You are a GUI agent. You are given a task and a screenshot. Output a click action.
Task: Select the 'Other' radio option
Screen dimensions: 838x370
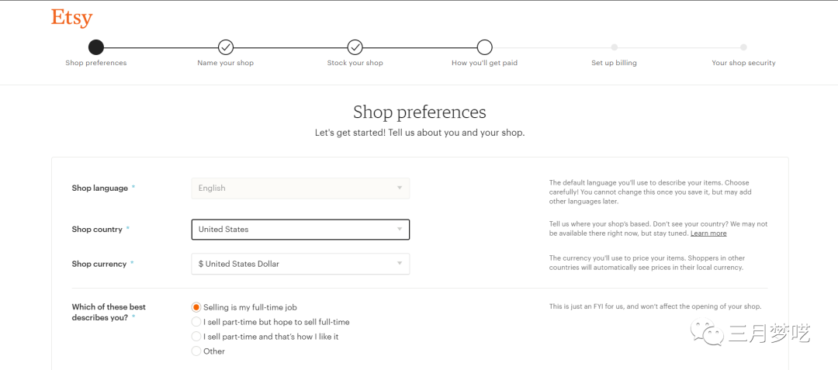(196, 351)
